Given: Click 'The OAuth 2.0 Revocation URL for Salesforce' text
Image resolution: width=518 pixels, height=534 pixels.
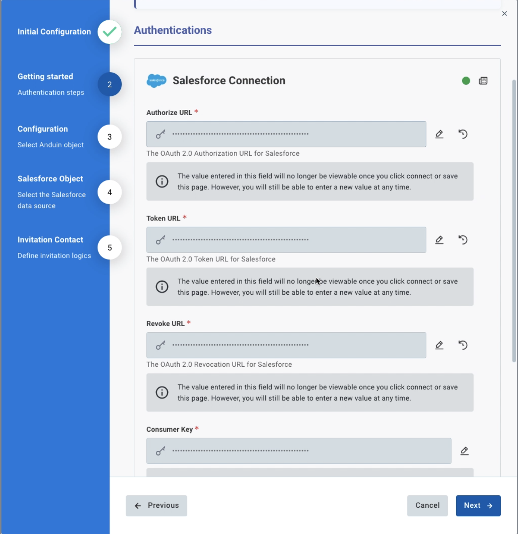Looking at the screenshot, I should click(219, 364).
